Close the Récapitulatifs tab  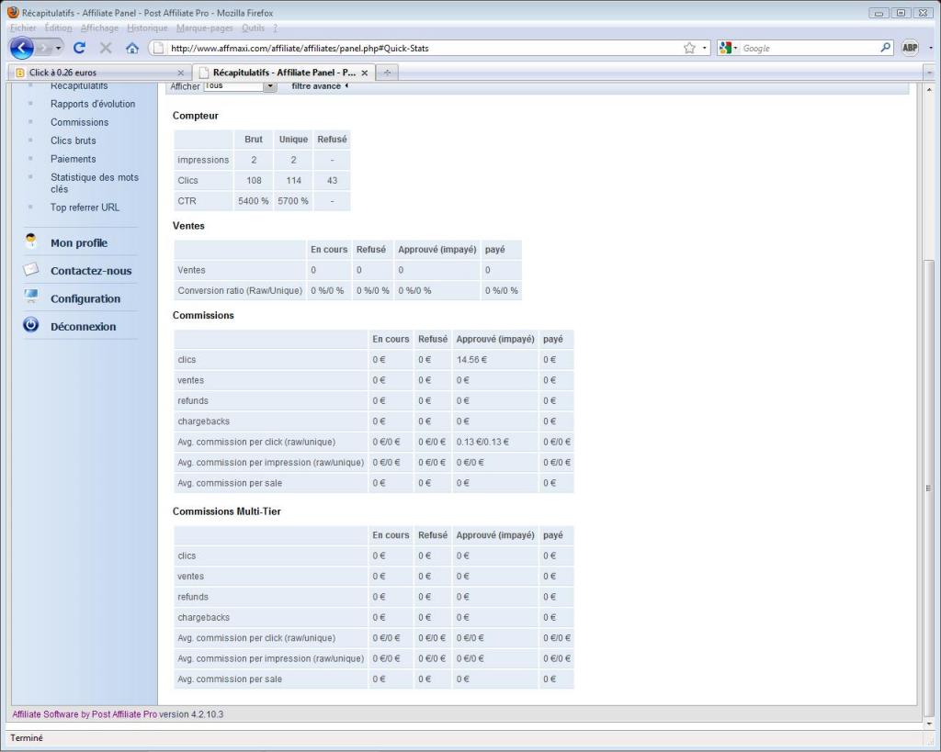point(364,73)
